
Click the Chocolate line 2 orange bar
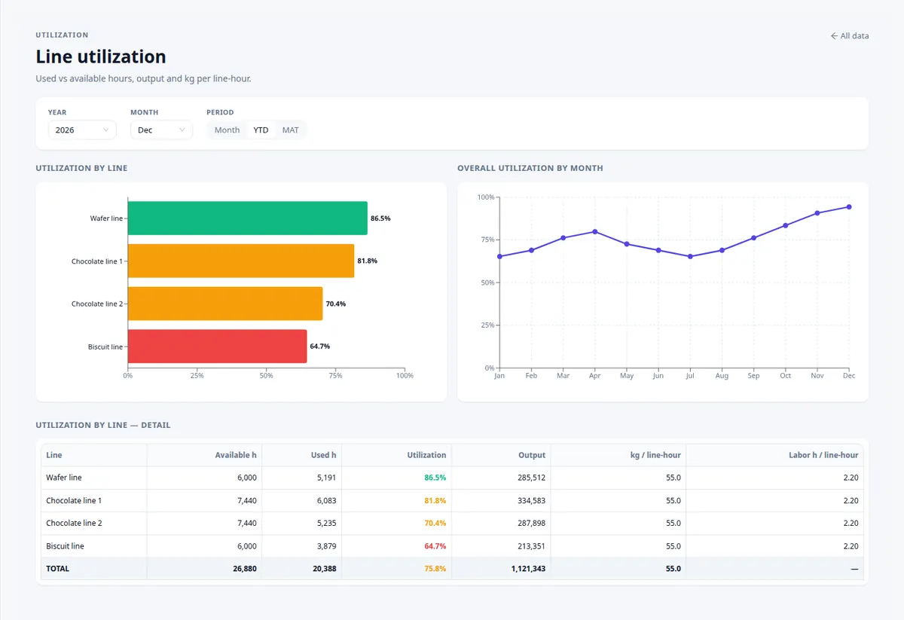225,304
